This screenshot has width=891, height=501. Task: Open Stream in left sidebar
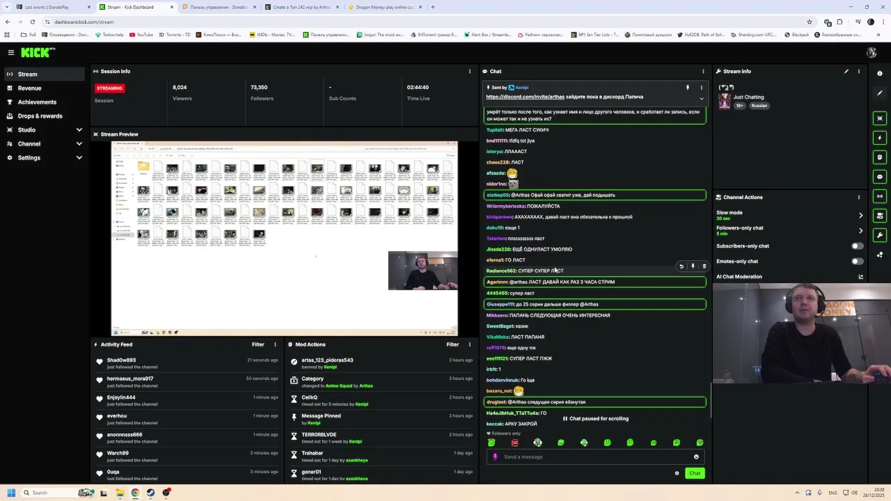pyautogui.click(x=43, y=74)
